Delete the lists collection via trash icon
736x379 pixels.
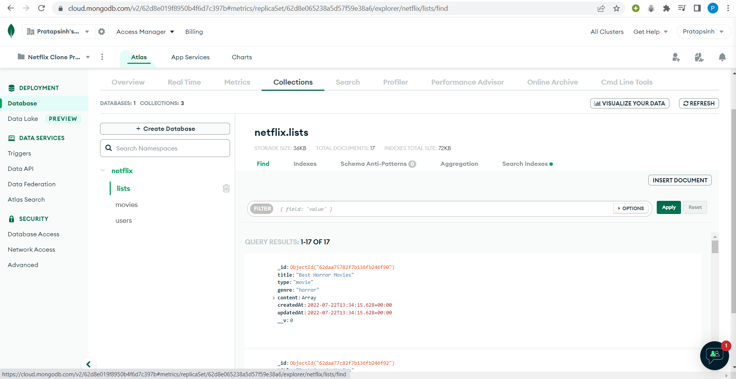pyautogui.click(x=226, y=188)
